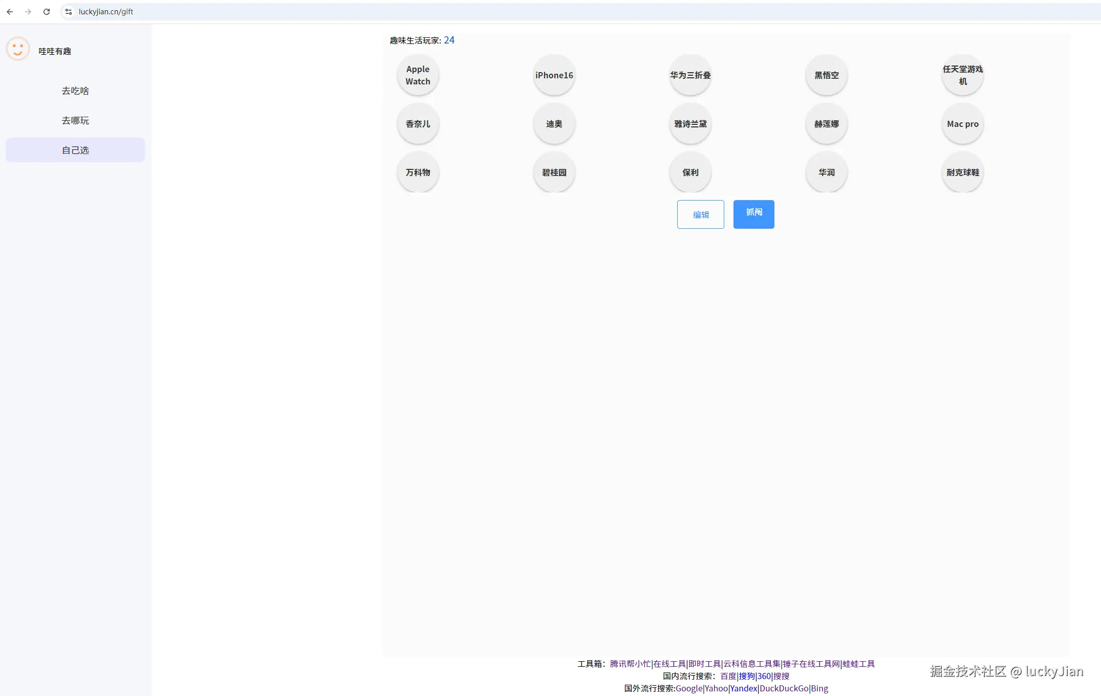Screen dimensions: 1101x696
Task: Follow the 百度 search link
Action: click(x=728, y=676)
